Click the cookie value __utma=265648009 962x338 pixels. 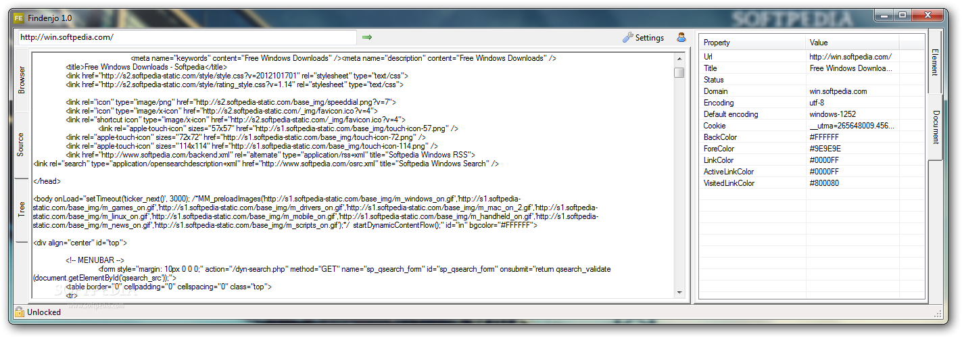click(851, 126)
